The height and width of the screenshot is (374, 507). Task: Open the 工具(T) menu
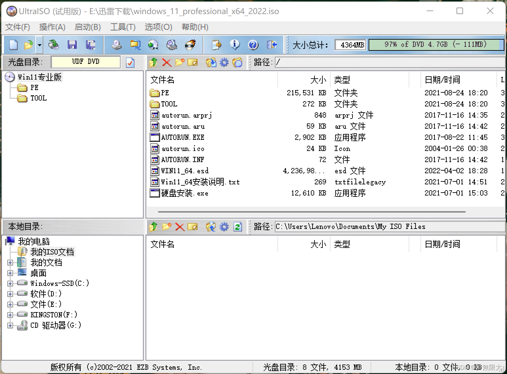tap(123, 27)
